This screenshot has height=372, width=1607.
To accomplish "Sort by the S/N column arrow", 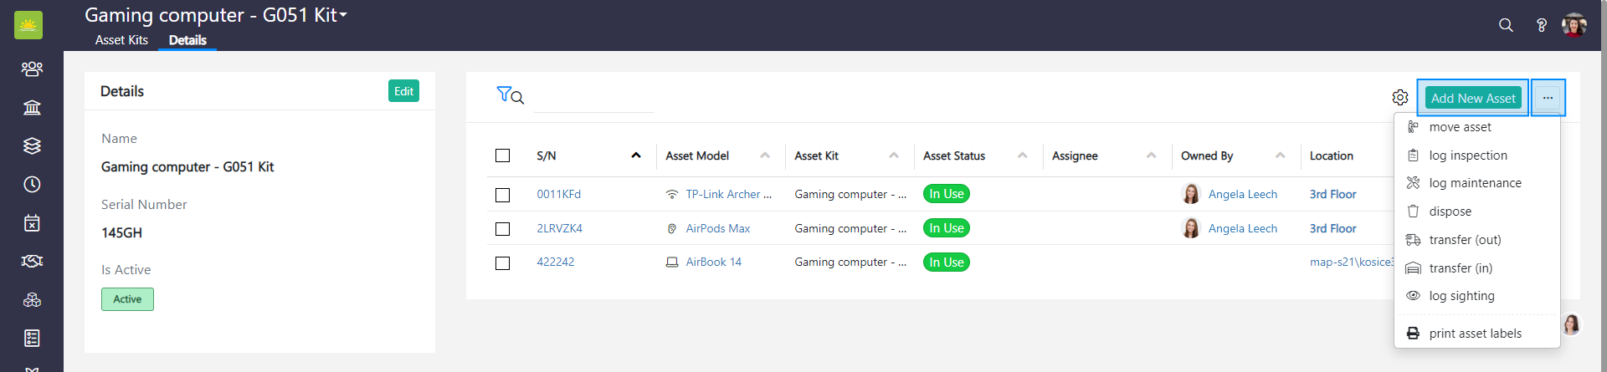I will coord(636,155).
